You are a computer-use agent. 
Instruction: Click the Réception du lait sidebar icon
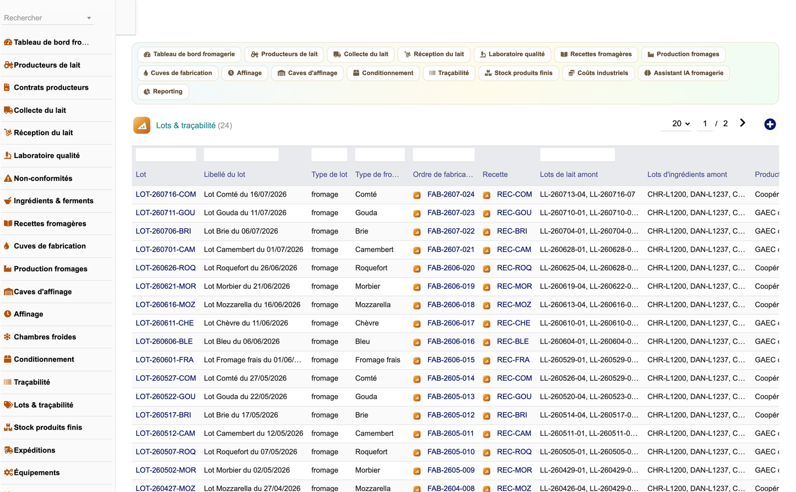8,133
